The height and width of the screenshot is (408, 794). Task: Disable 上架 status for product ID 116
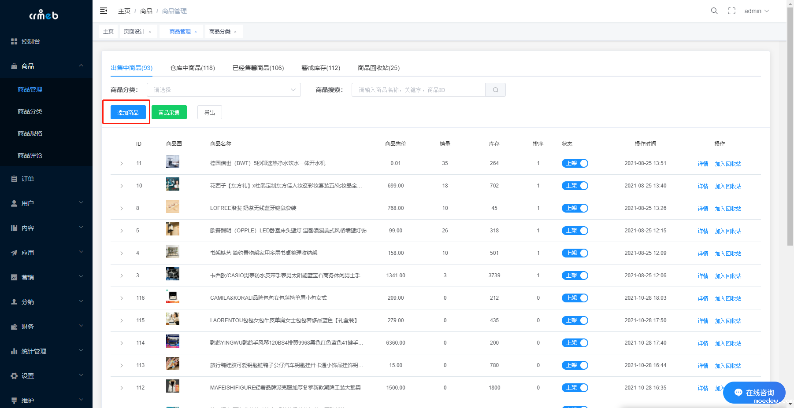coord(575,298)
